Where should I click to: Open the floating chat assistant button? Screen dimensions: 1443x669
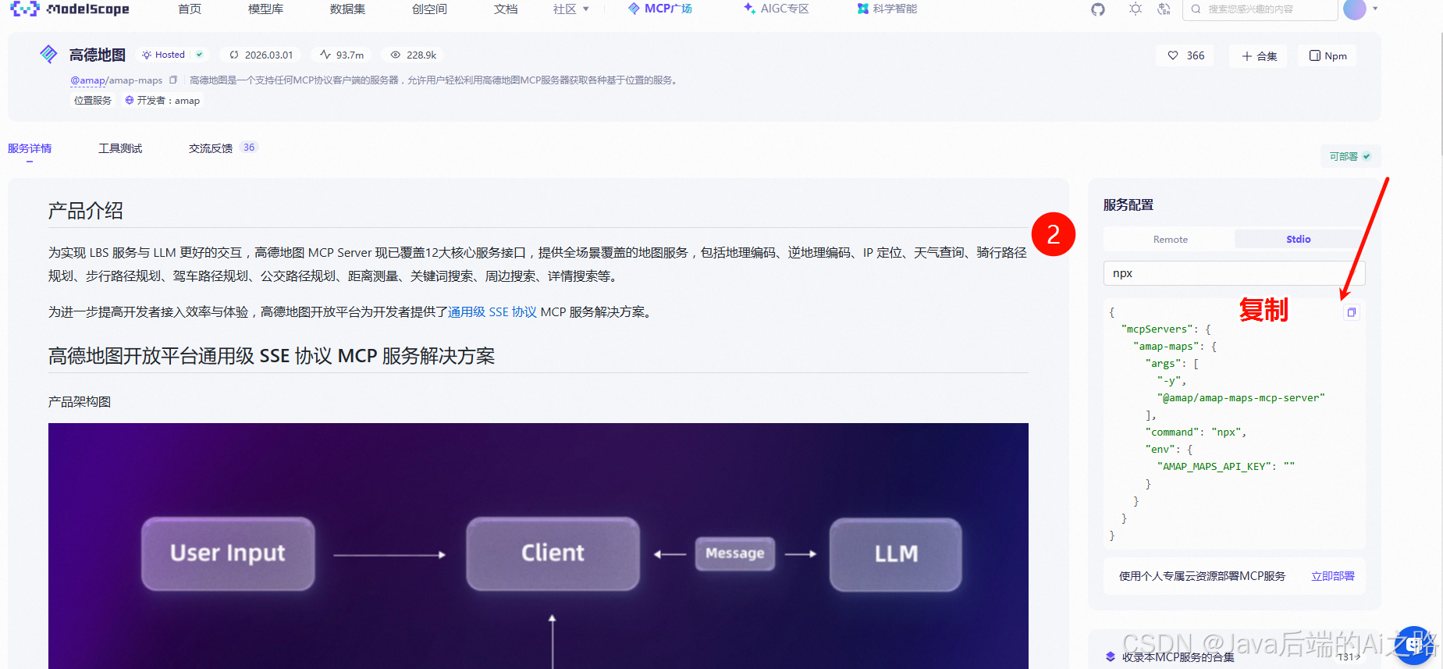click(1414, 645)
